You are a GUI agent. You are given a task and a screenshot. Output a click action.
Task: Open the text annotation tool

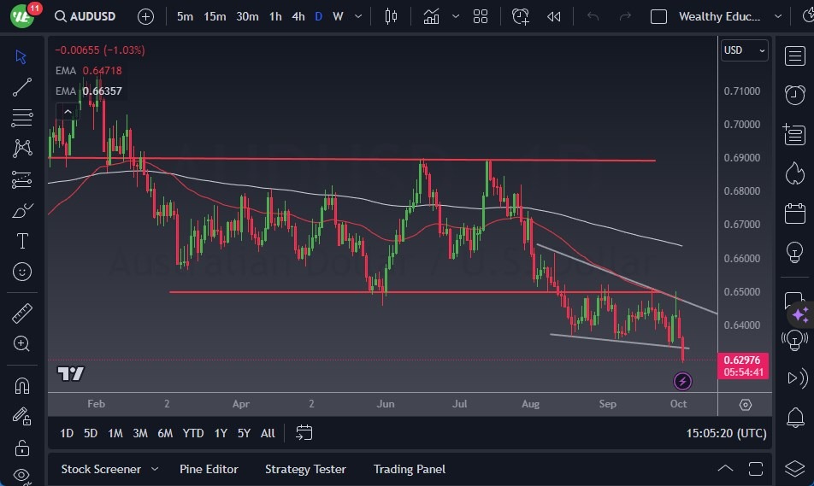click(x=22, y=241)
